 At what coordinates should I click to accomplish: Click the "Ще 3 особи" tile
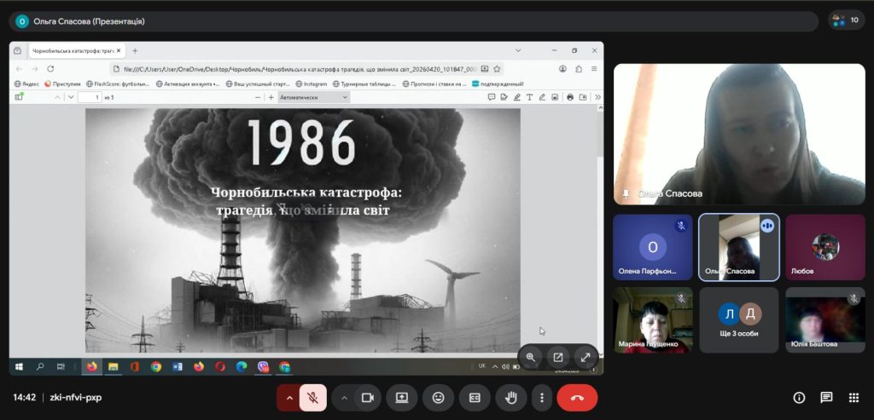click(x=738, y=319)
